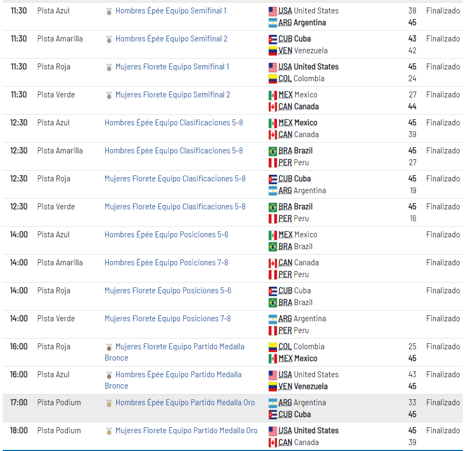Click medal icon beside Mujeres Florete Semifinal 2

[x=109, y=95]
